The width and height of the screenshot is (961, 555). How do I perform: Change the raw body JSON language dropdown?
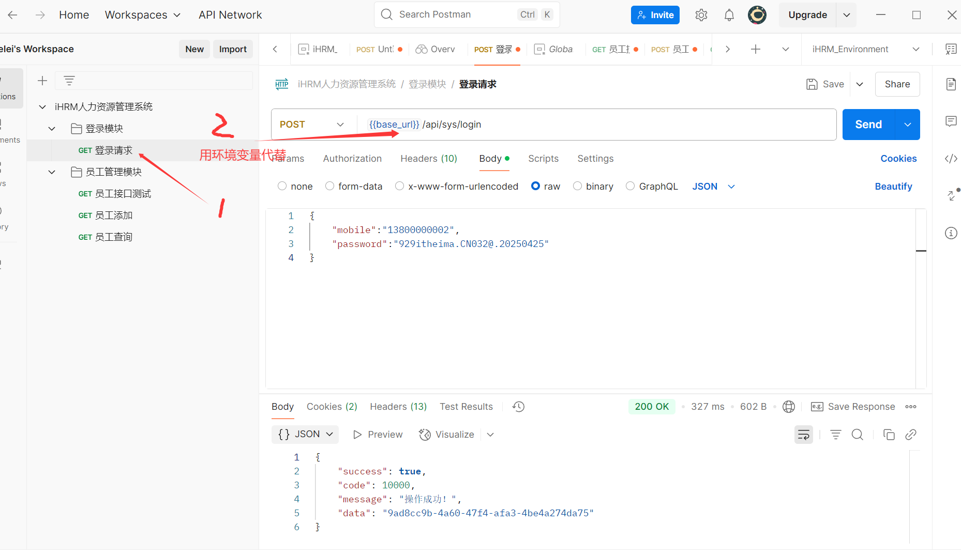[x=713, y=187]
